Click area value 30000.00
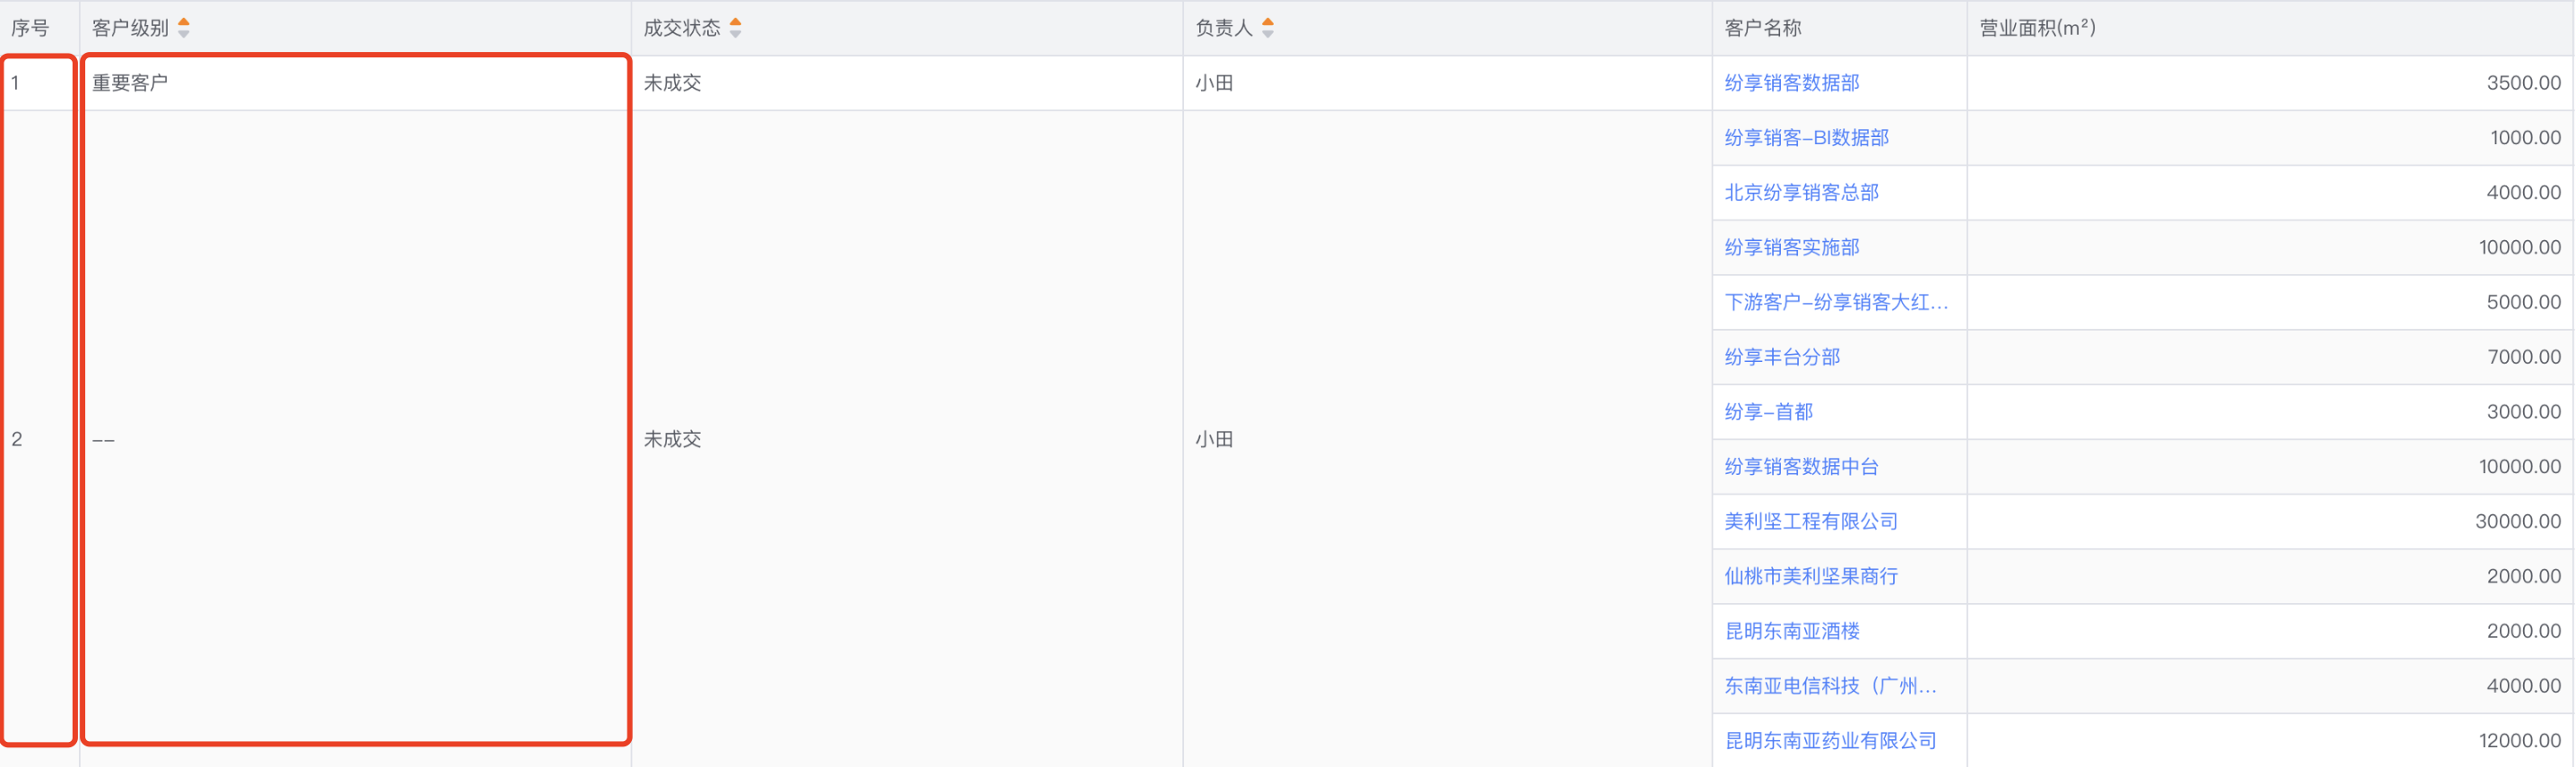2576x767 pixels. pyautogui.click(x=2518, y=522)
